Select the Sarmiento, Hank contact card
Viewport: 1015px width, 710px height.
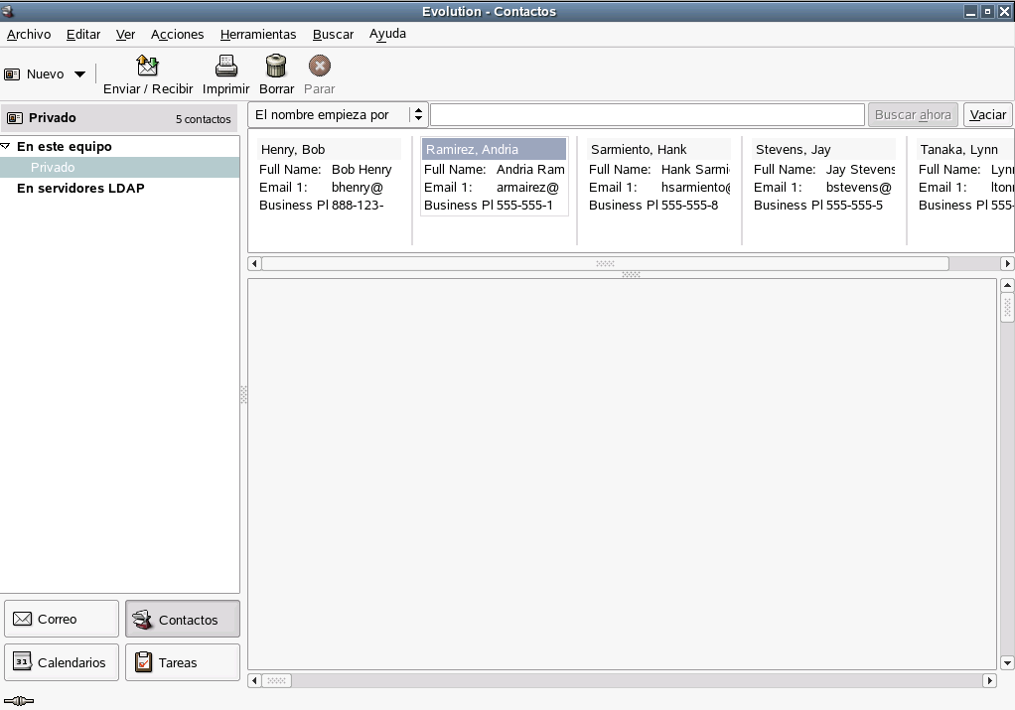coord(639,150)
